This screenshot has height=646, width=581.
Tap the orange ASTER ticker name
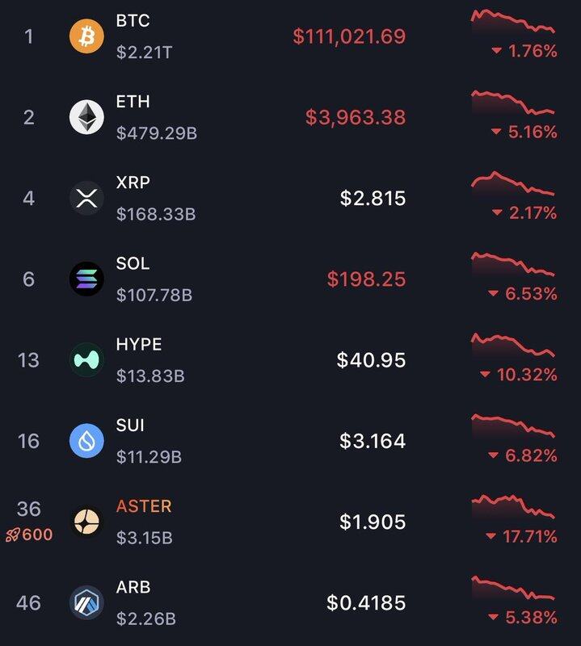tap(144, 506)
